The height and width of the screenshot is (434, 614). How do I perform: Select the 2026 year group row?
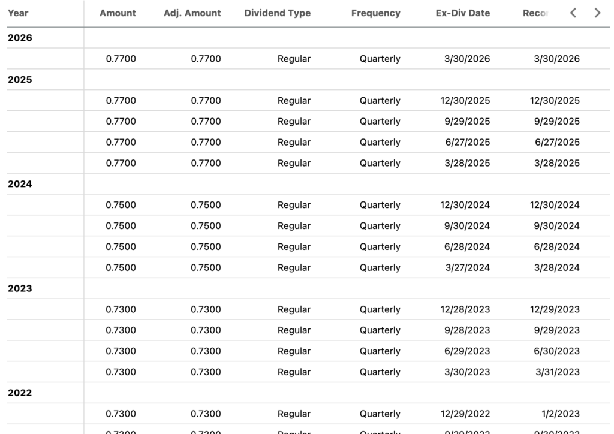click(309, 38)
